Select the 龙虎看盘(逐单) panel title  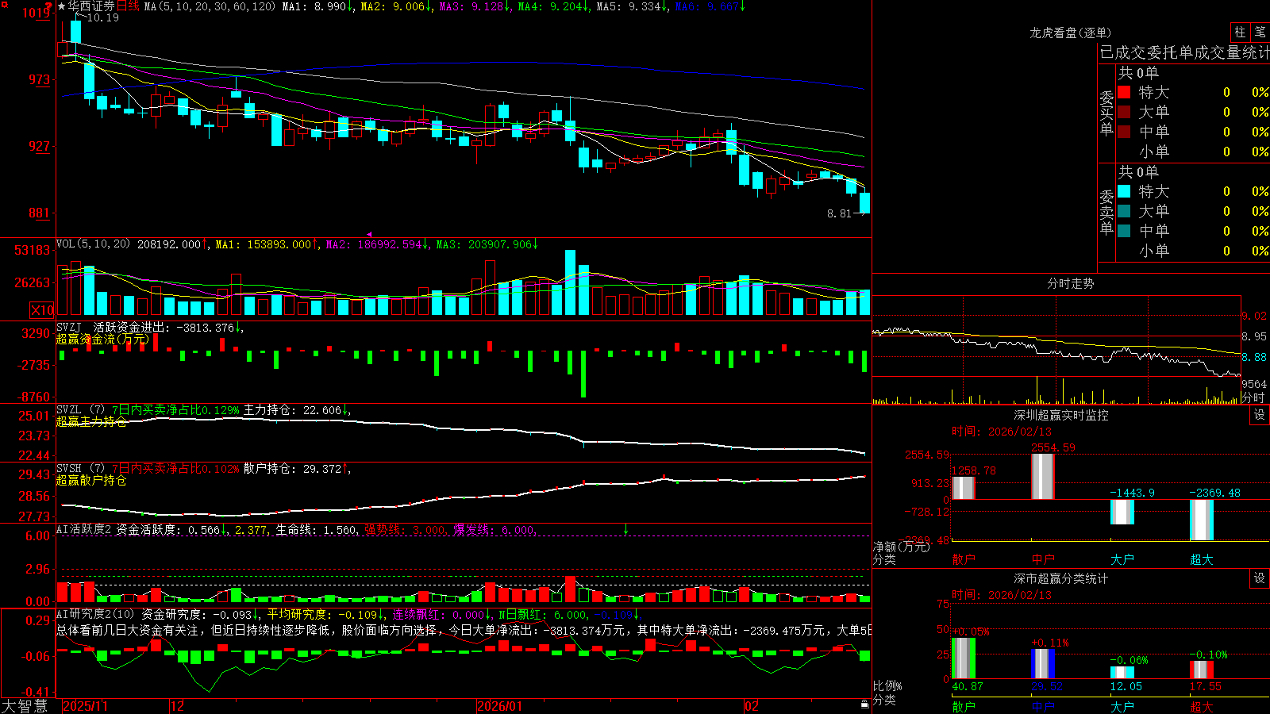1070,33
